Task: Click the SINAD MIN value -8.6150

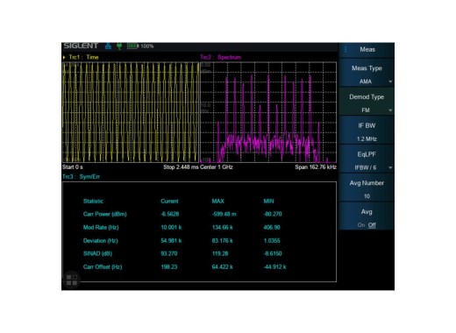Action: point(273,253)
